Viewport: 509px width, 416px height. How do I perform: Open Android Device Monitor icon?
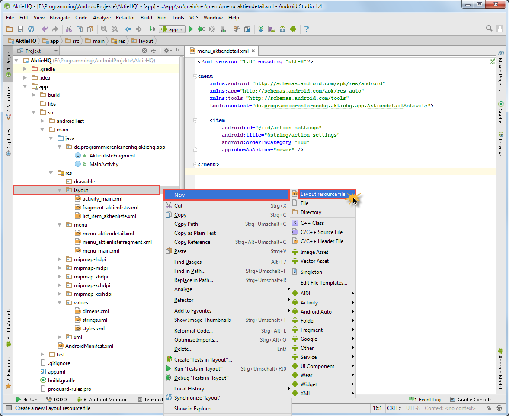pos(293,29)
